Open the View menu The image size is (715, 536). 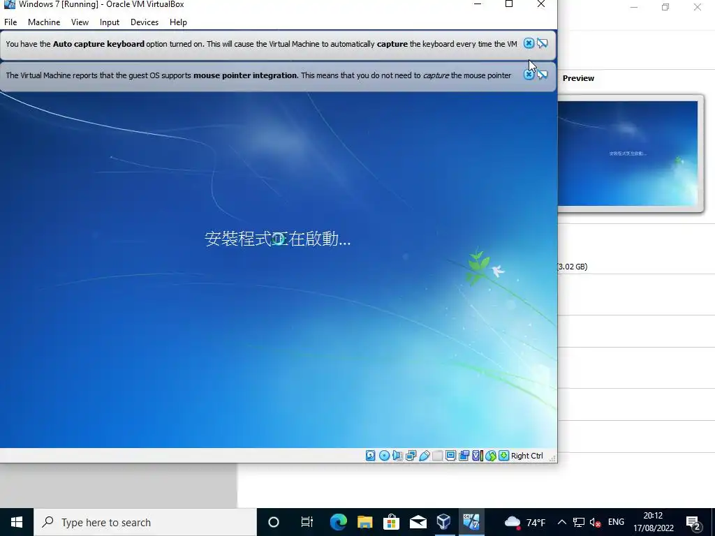pyautogui.click(x=80, y=22)
